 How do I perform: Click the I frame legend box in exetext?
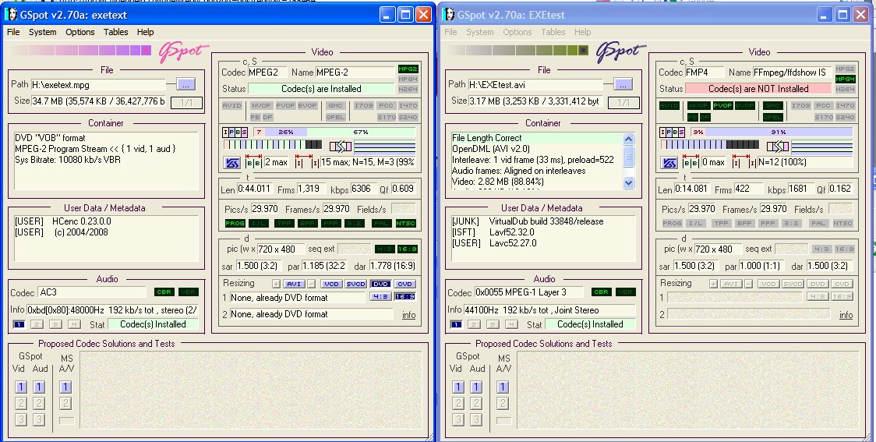point(226,133)
